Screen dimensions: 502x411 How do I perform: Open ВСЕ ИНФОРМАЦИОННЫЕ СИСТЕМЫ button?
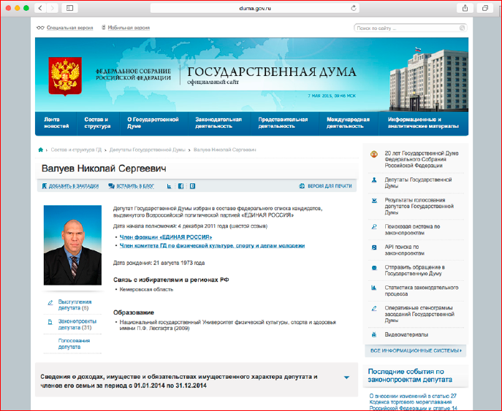coord(416,350)
